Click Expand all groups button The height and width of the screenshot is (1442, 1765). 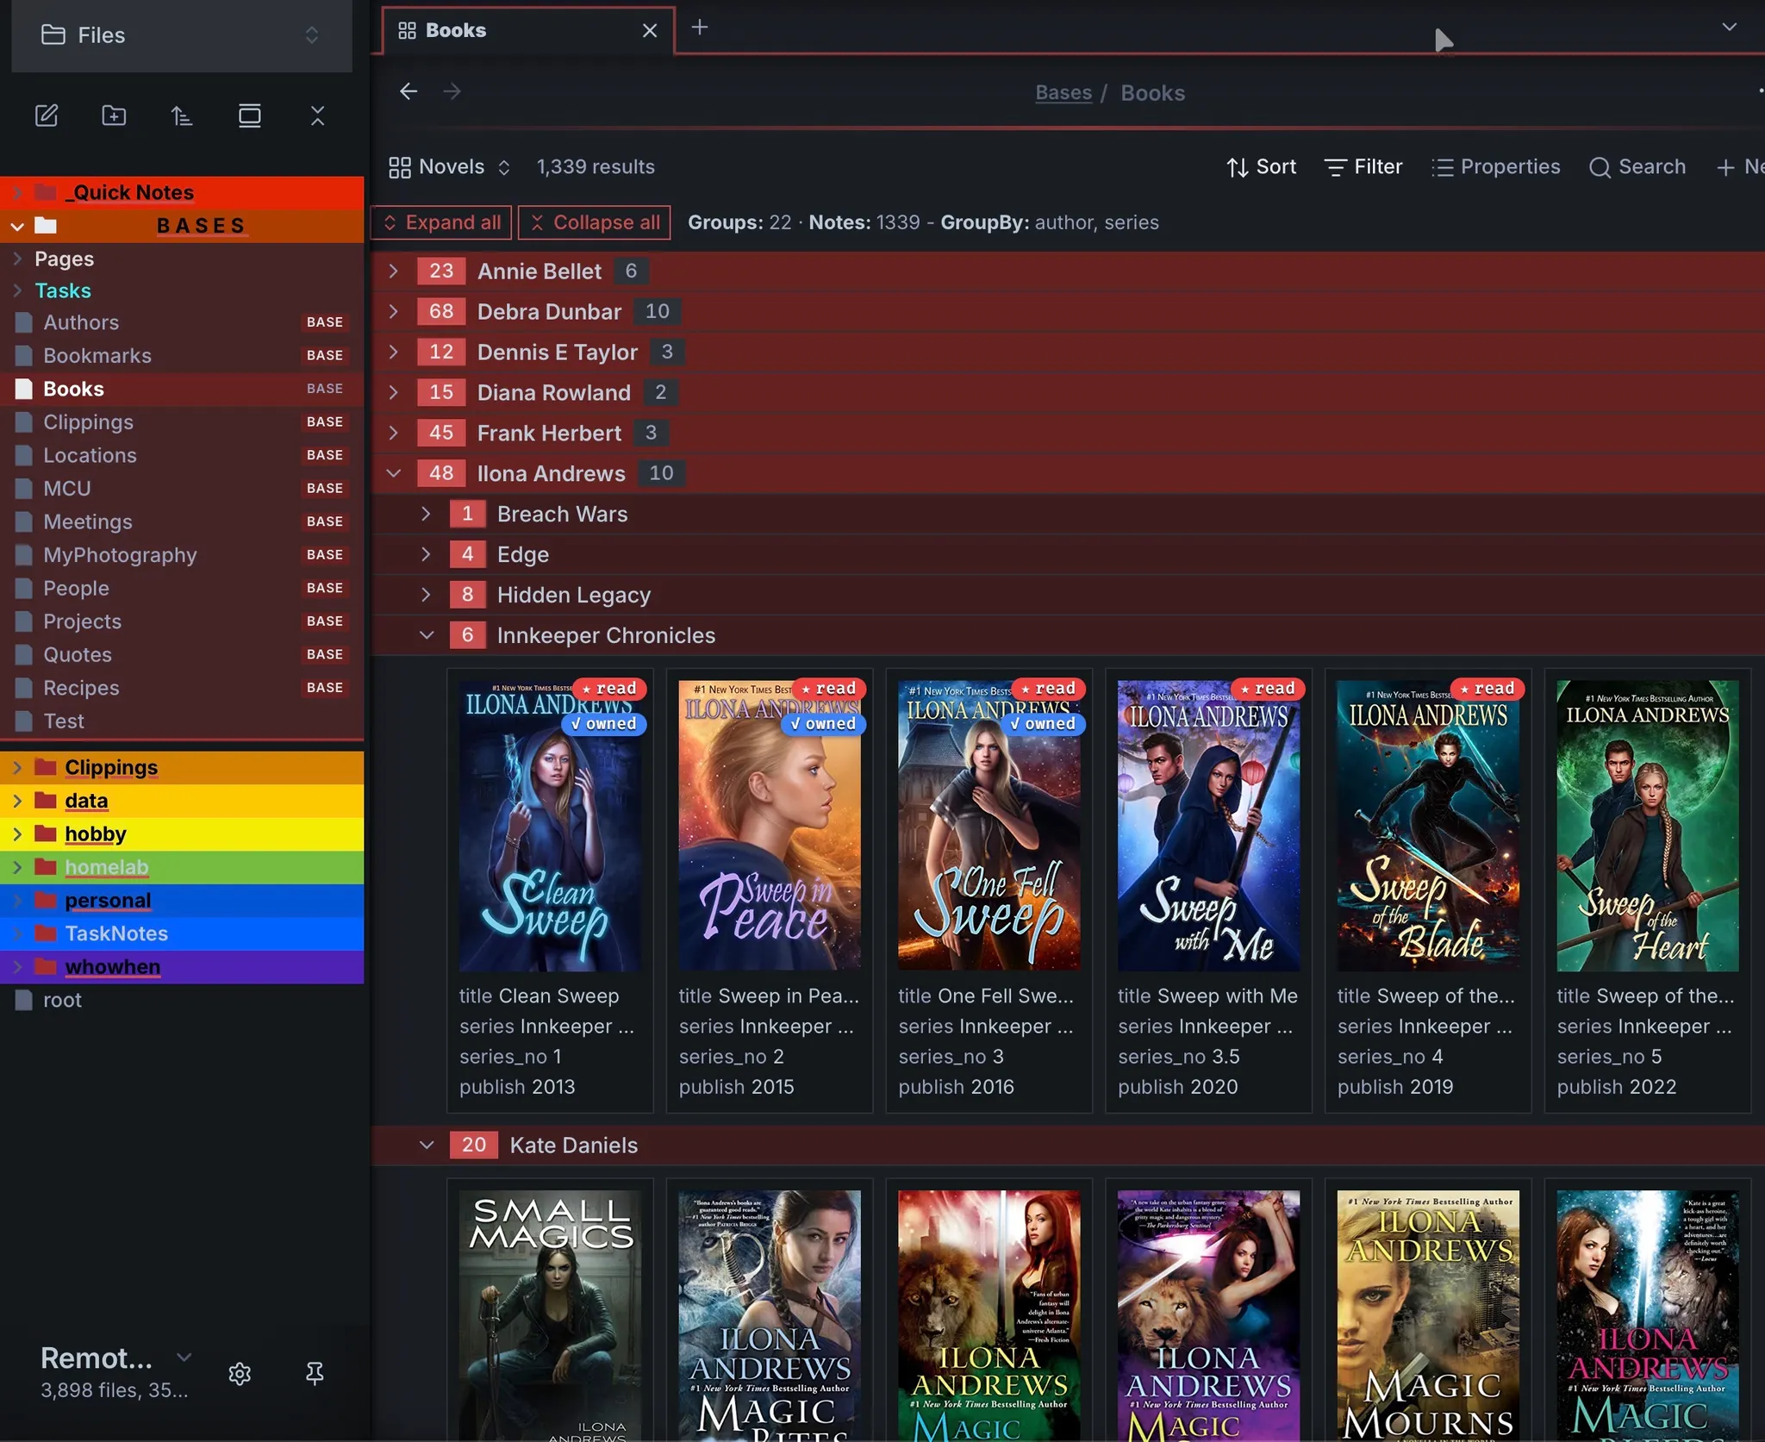click(x=441, y=222)
